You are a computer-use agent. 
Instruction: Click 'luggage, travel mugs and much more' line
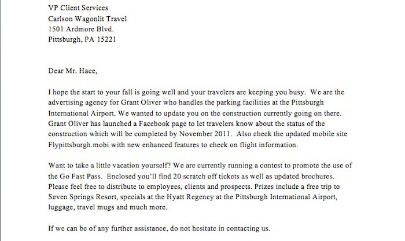108,207
